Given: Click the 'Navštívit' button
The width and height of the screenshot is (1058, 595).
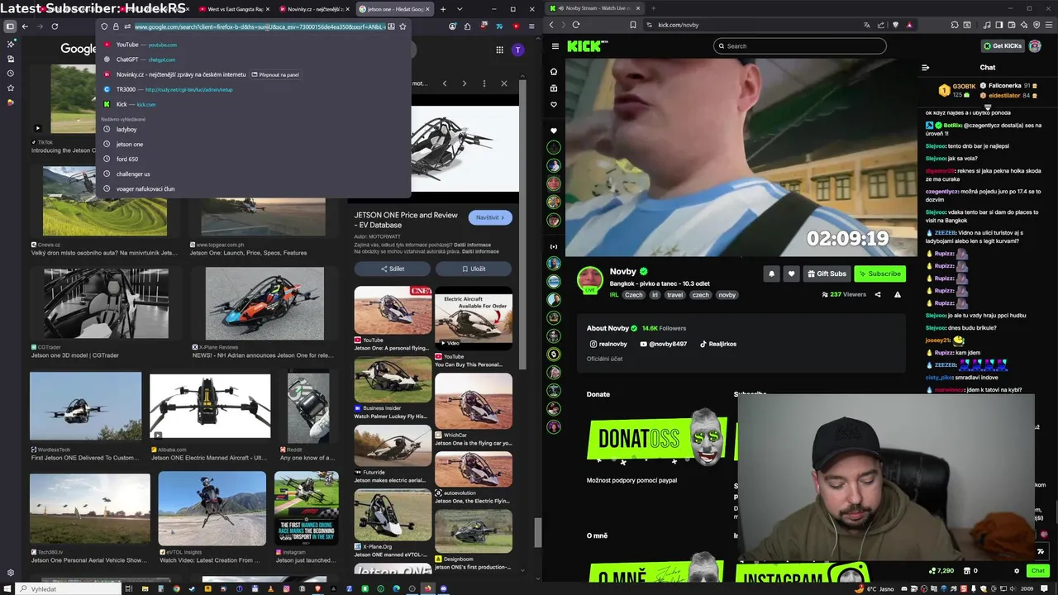Looking at the screenshot, I should point(490,217).
